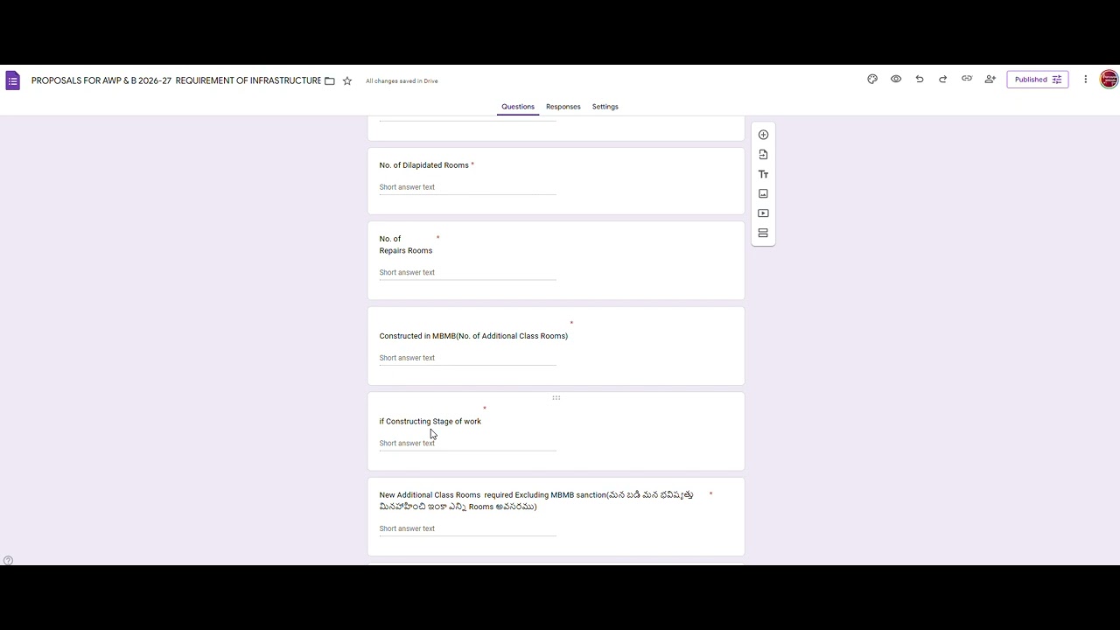Image resolution: width=1120 pixels, height=630 pixels.
Task: Add a new section
Action: [763, 233]
